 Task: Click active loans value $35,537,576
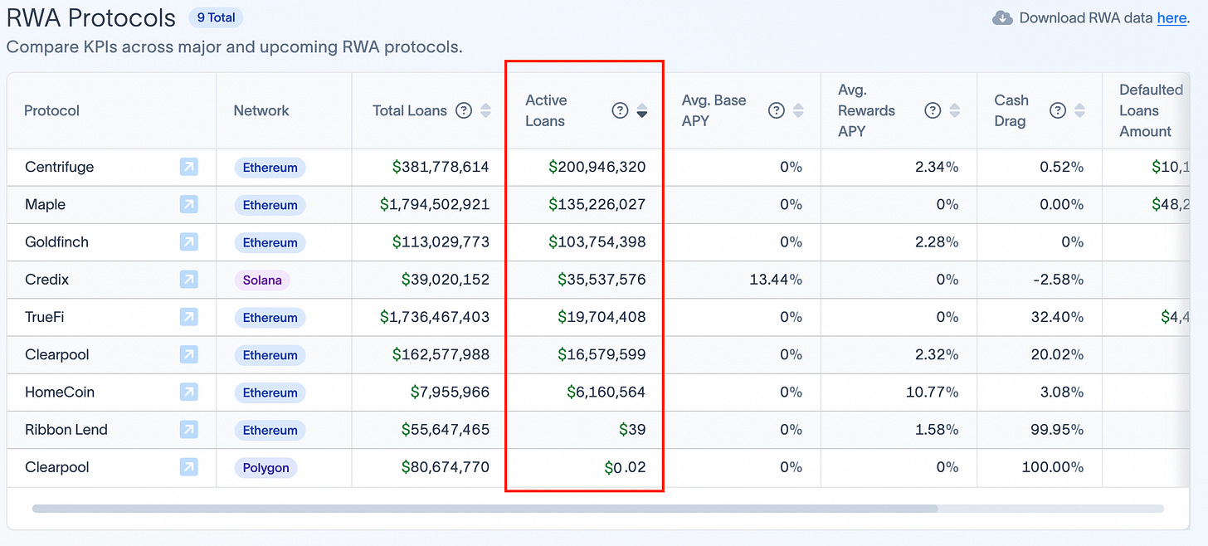602,280
